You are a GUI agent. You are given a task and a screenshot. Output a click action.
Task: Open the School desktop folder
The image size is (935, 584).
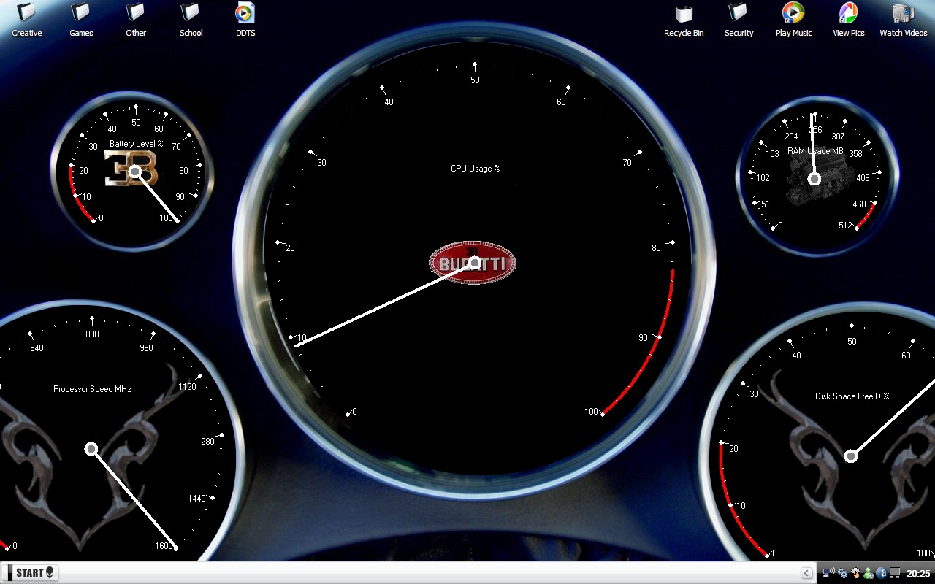tap(191, 20)
